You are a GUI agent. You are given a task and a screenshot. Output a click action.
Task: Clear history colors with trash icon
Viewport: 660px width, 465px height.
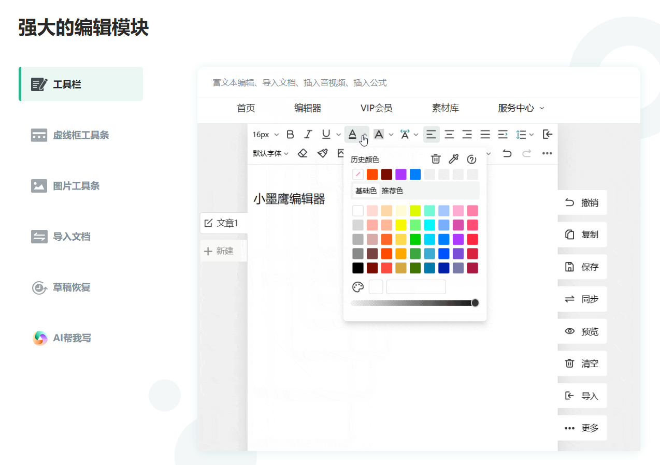(x=436, y=158)
